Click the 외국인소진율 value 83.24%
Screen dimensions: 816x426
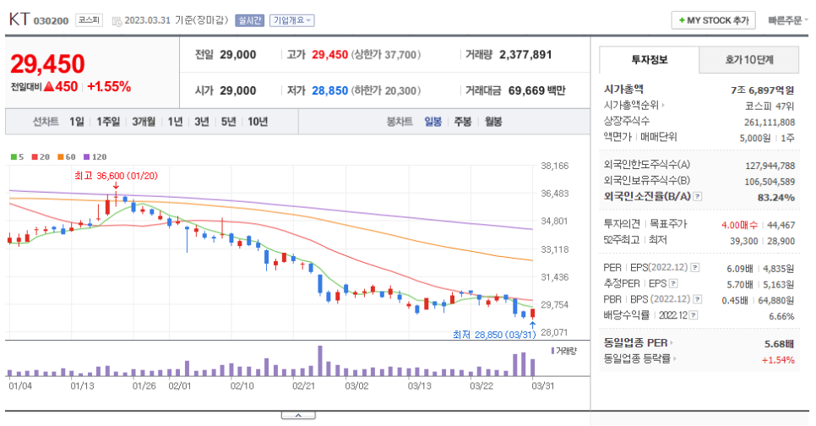[776, 198]
